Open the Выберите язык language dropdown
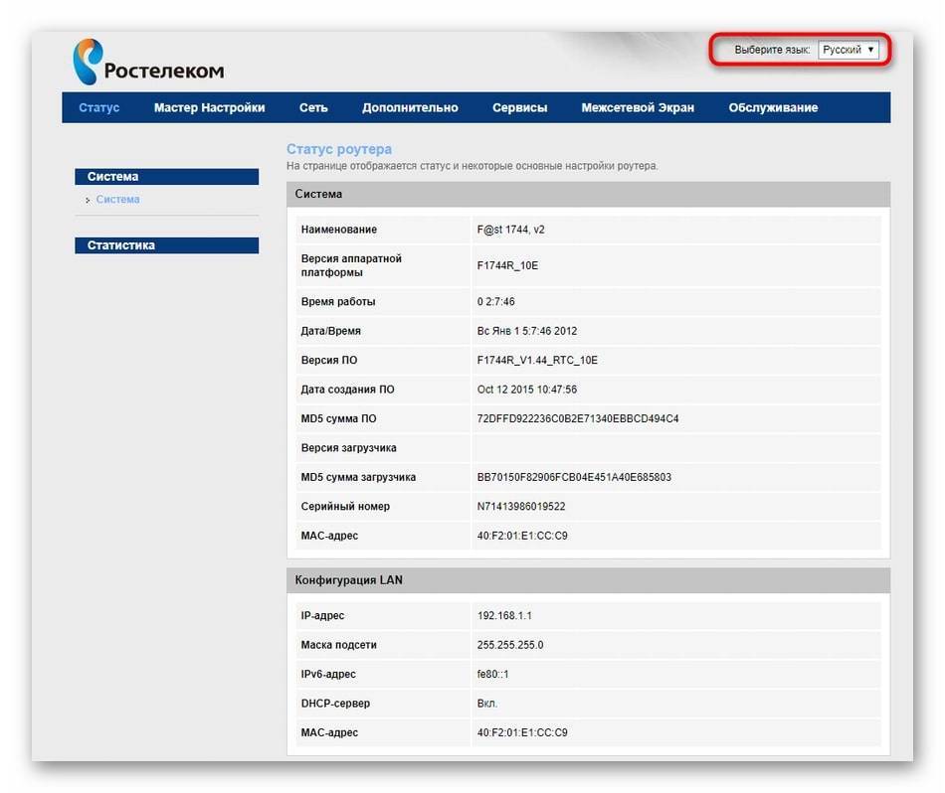The width and height of the screenshot is (945, 793). (848, 50)
